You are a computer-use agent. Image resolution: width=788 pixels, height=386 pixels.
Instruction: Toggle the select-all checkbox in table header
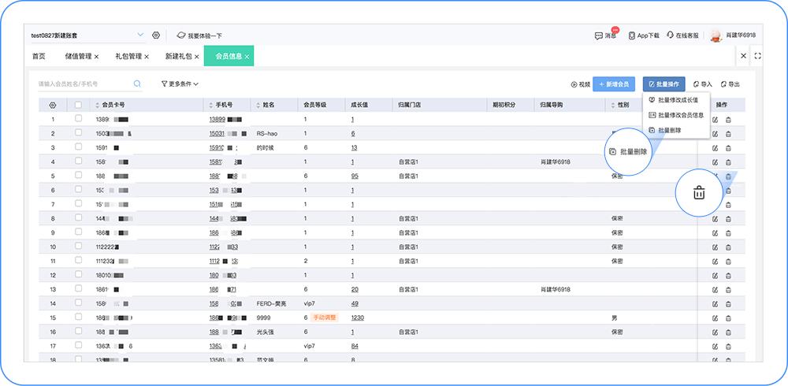78,105
